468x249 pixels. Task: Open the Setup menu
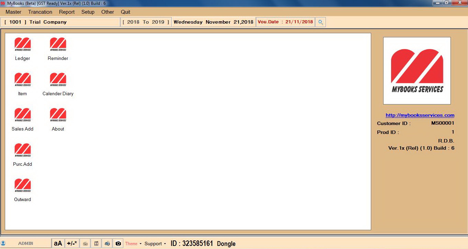pos(88,12)
